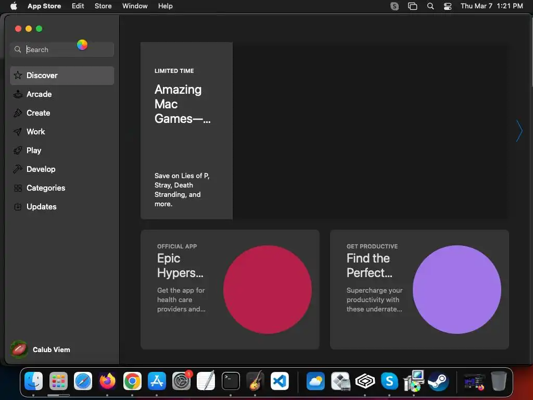The width and height of the screenshot is (533, 400).
Task: Open Finder from the dock
Action: coord(34,381)
